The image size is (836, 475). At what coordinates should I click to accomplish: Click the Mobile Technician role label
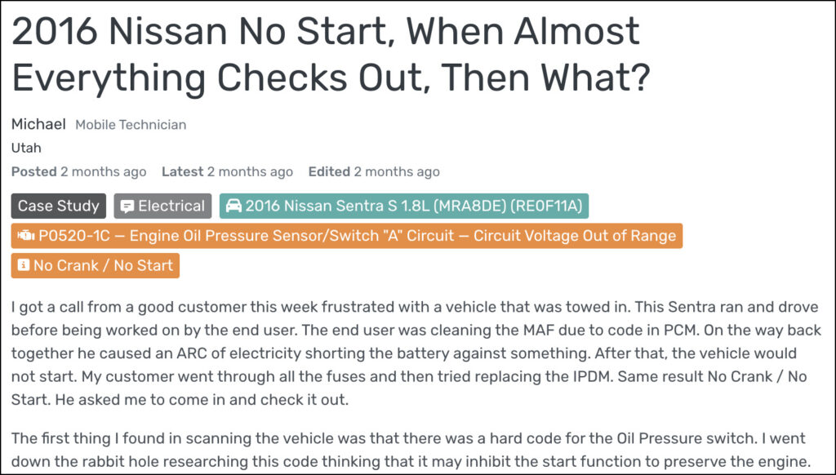[131, 125]
